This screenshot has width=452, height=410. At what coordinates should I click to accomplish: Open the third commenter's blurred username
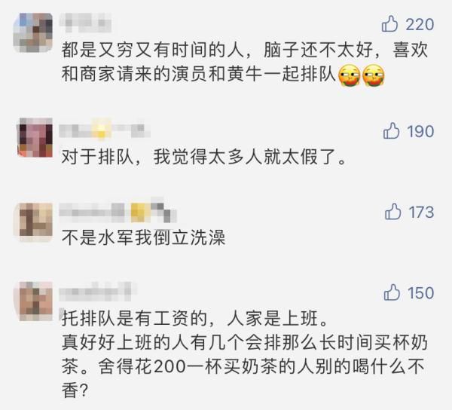pyautogui.click(x=118, y=211)
